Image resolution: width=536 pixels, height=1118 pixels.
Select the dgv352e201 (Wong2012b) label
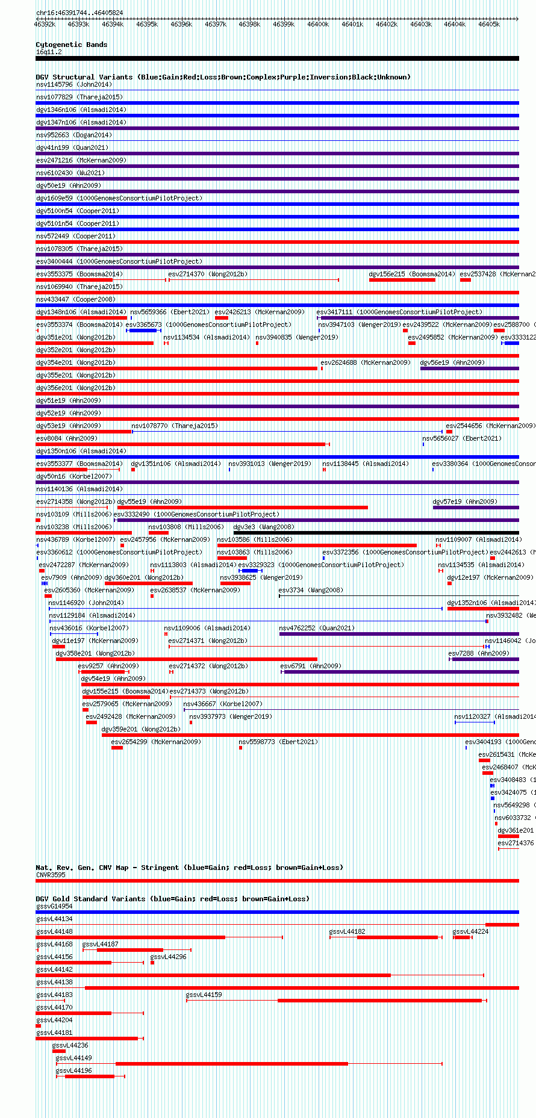click(76, 350)
